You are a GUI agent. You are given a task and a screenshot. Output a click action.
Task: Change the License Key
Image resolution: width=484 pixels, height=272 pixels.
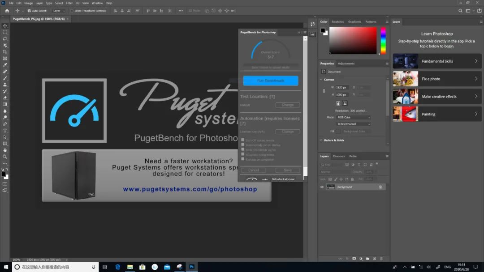click(287, 132)
